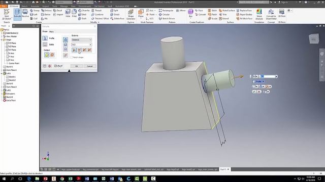Open the Shape Generator
Viewport: 325px width, 182px height.
pos(131,15)
